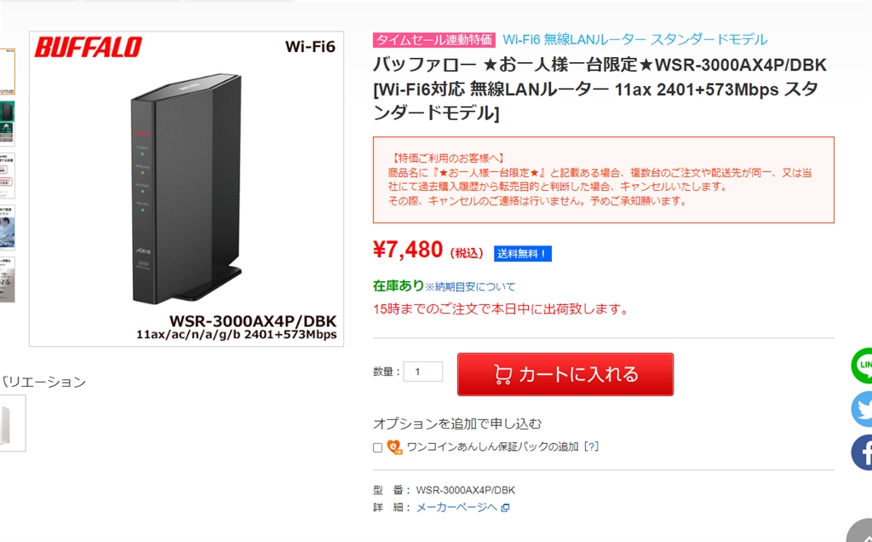Click the [?] help link for warranty pack
This screenshot has height=542, width=872.
pyautogui.click(x=591, y=447)
